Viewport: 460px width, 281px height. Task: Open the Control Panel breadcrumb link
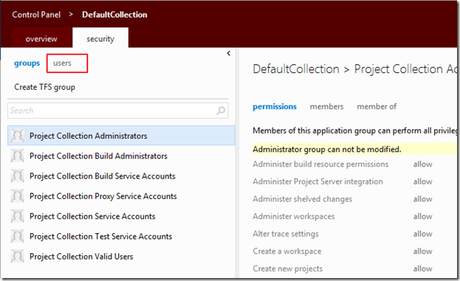point(36,15)
